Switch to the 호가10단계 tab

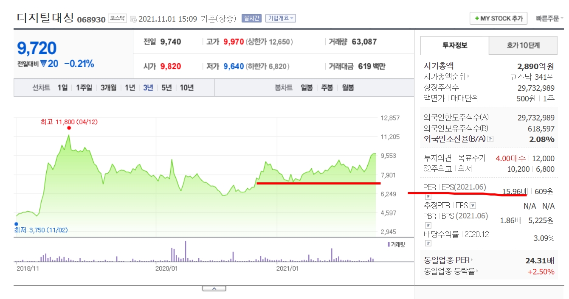pyautogui.click(x=523, y=45)
